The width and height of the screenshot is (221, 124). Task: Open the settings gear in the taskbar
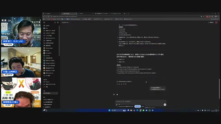pos(153,110)
